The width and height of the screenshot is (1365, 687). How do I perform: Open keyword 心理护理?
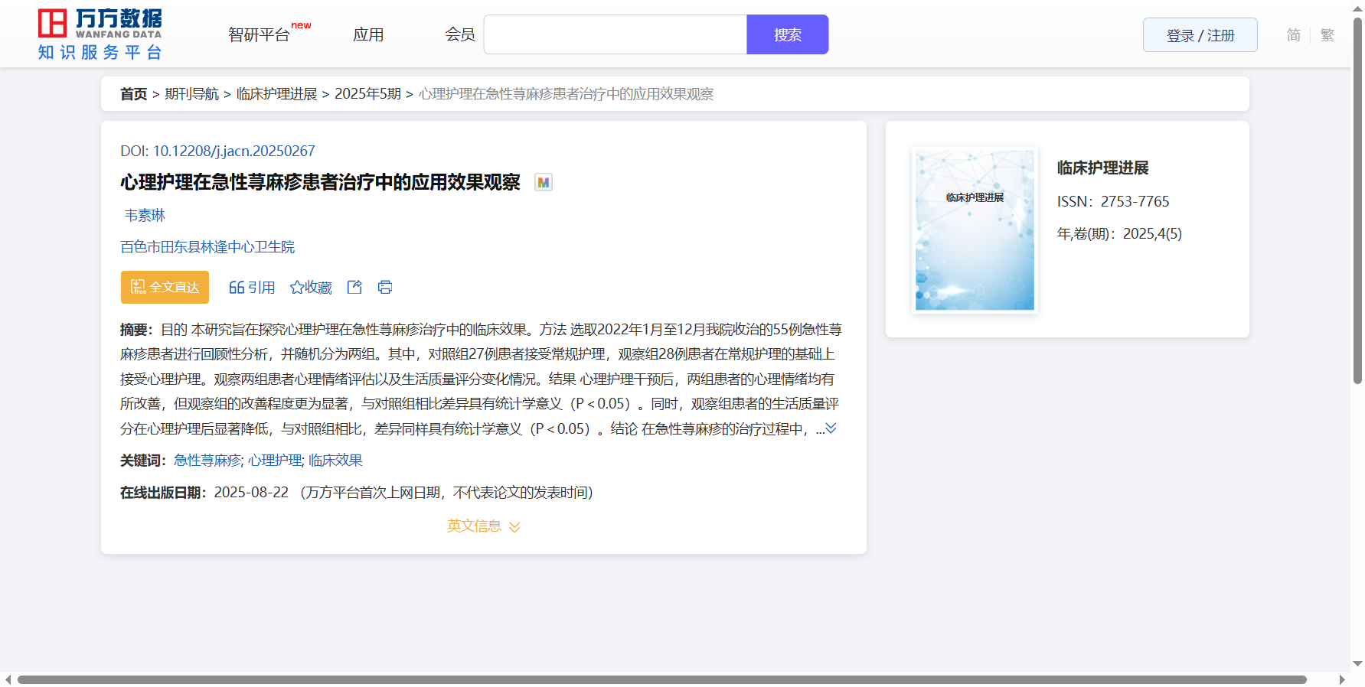[275, 461]
